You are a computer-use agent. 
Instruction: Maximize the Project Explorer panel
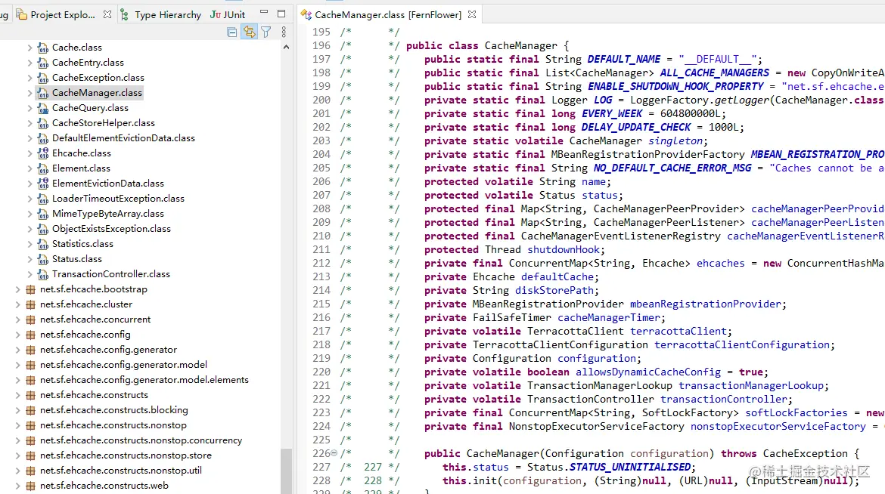pos(281,13)
